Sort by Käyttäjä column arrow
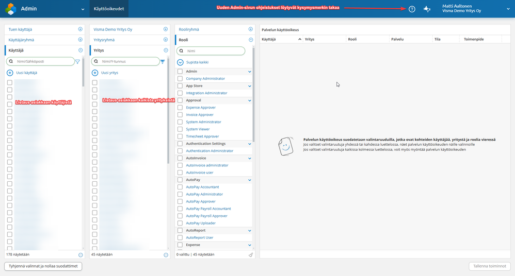Screen dimensions: 515x276 point(299,39)
